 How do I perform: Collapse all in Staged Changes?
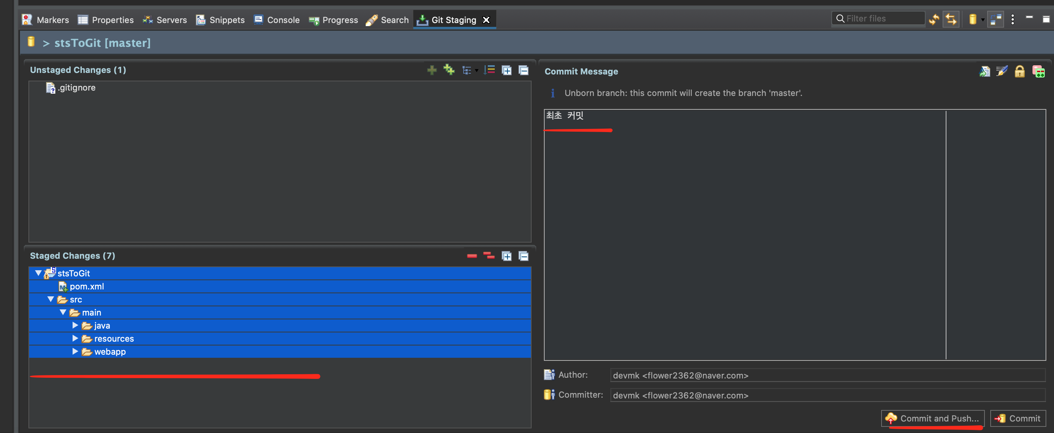click(x=524, y=256)
